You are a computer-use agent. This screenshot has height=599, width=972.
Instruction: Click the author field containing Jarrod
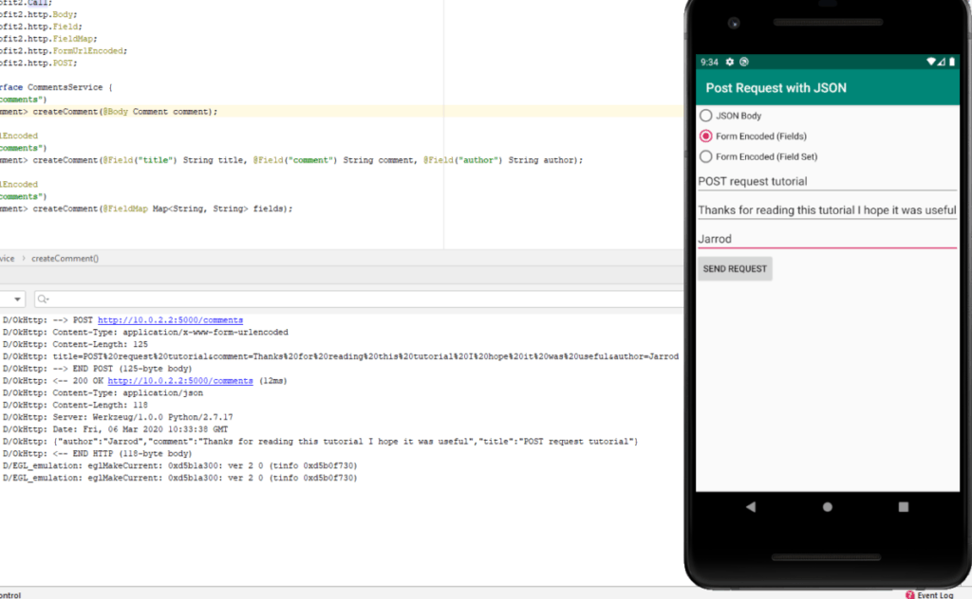point(827,239)
